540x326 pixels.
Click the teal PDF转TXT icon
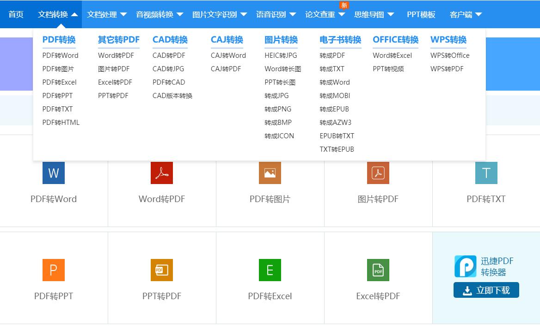pyautogui.click(x=486, y=172)
